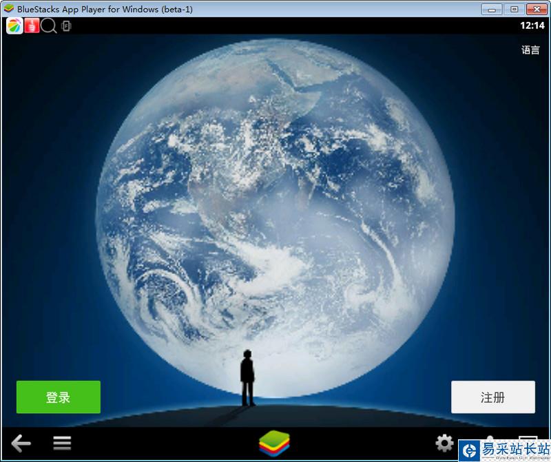This screenshot has height=462, width=551.
Task: Click the green 登录 login button
Action: (59, 397)
